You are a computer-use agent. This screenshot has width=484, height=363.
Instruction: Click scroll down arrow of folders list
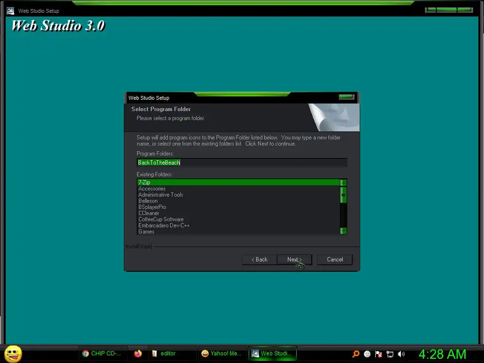tap(343, 231)
